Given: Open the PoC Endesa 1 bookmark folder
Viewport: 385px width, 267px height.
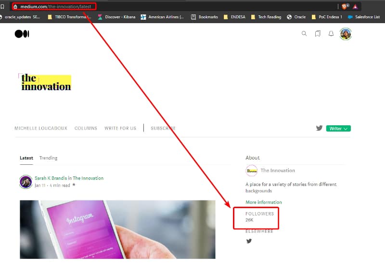Looking at the screenshot, I should pos(327,17).
